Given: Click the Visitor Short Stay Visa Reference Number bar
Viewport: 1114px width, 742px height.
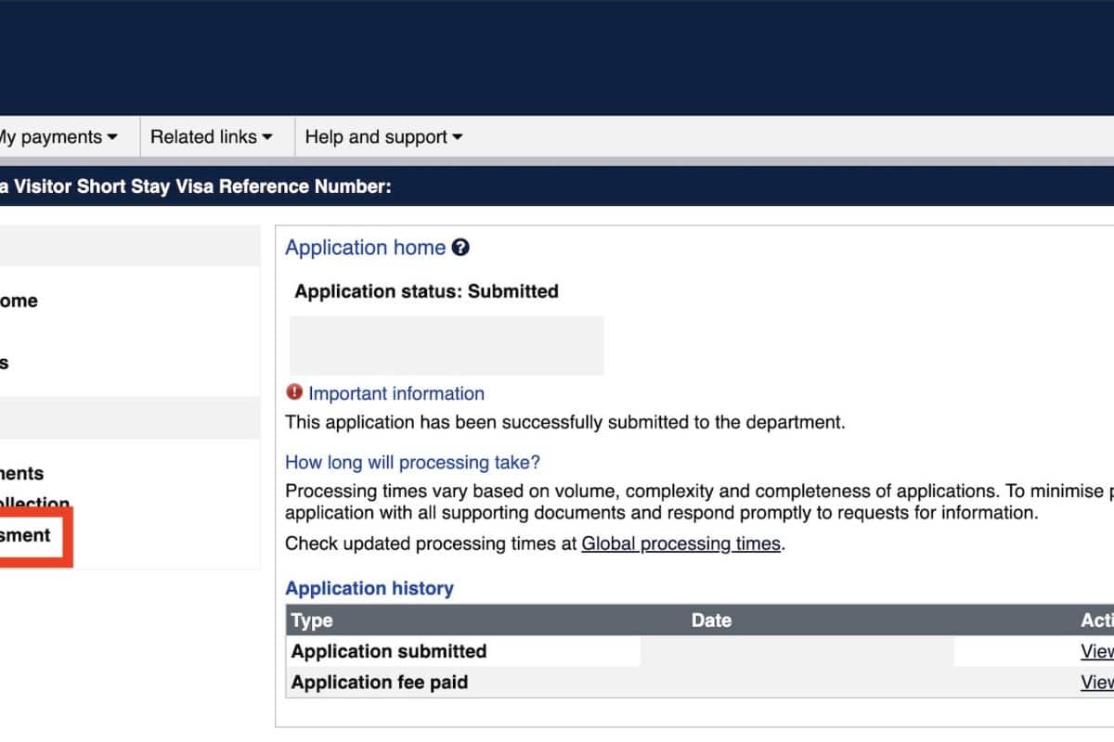Looking at the screenshot, I should (196, 186).
